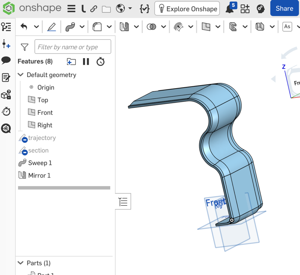
Task: Click the Boolean tool icon
Action: (x=151, y=27)
